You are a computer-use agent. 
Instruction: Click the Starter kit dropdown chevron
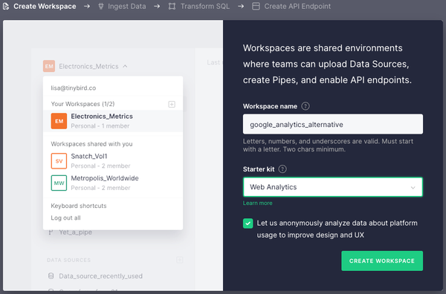[413, 188]
